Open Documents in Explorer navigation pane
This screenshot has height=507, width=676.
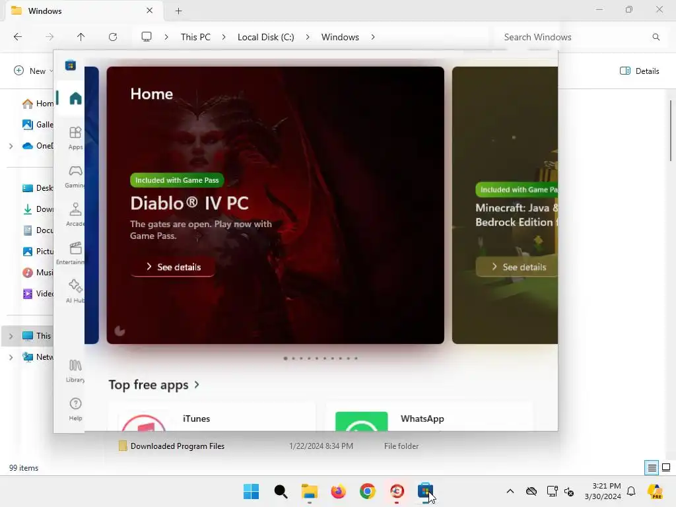[38, 230]
